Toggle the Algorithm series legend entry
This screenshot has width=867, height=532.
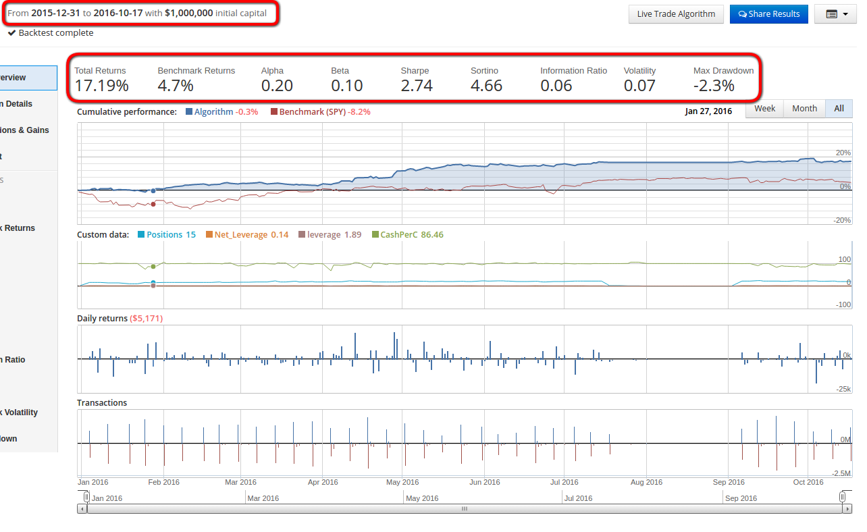tap(221, 112)
